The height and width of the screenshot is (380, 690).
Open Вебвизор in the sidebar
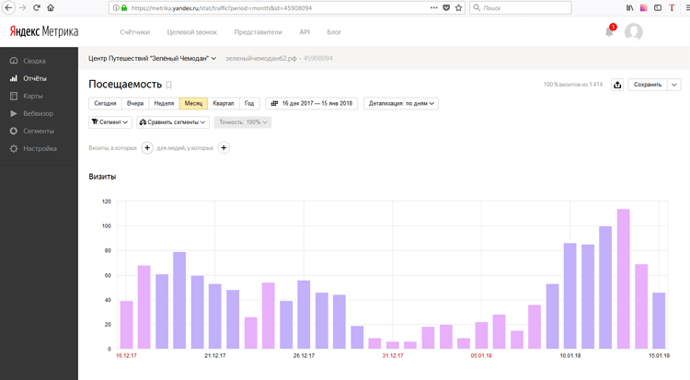(x=38, y=113)
